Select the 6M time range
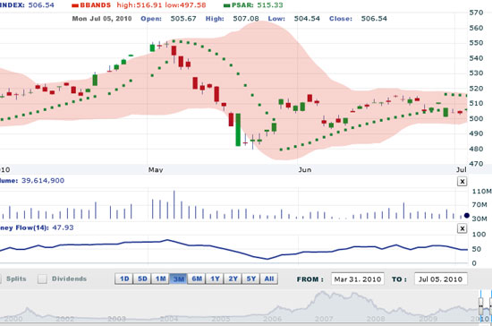Viewport: 492px width, 326px height. [197, 279]
